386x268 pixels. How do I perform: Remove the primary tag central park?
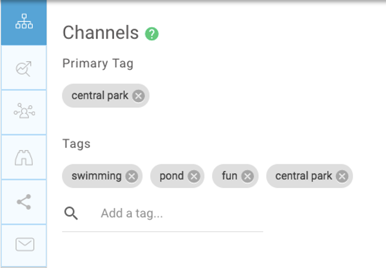(x=138, y=96)
